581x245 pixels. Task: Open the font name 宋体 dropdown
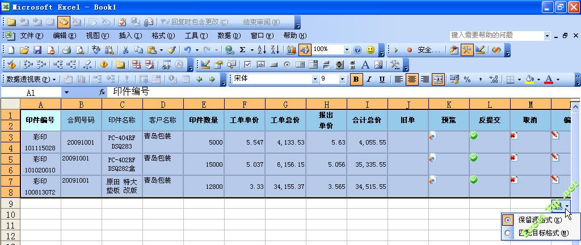click(x=315, y=79)
